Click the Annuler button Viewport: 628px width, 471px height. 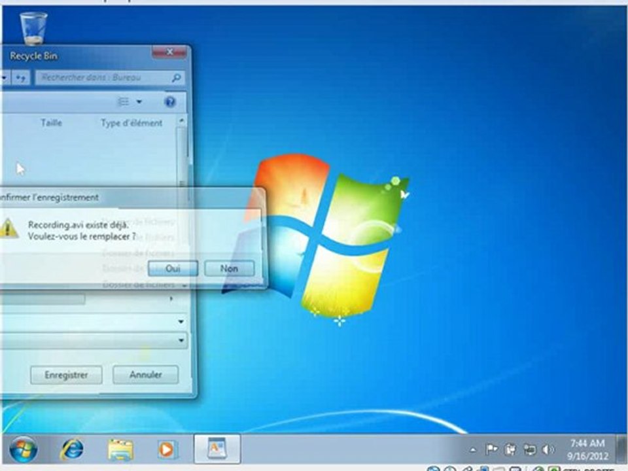pyautogui.click(x=145, y=374)
